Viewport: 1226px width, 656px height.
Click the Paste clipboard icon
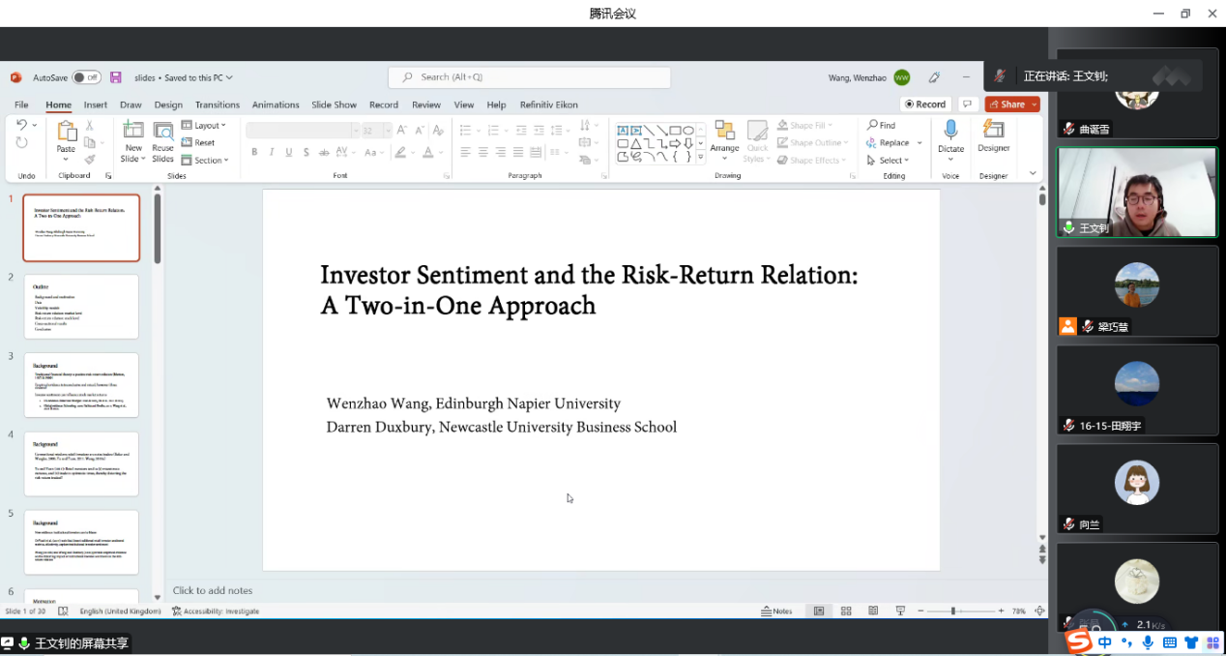click(x=66, y=133)
